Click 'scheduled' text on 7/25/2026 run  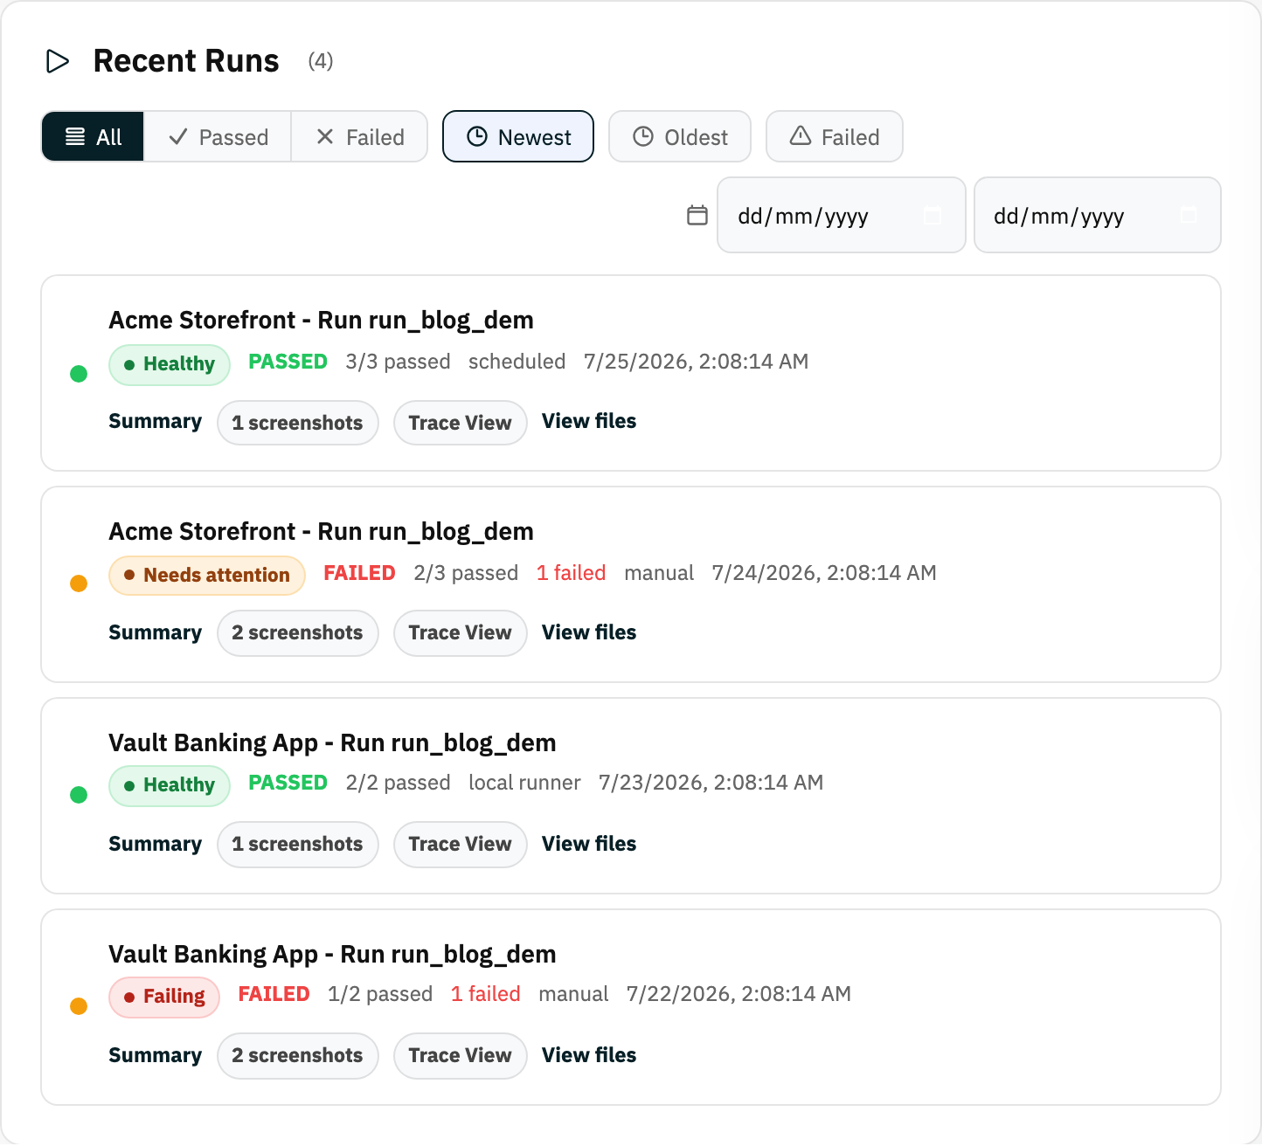click(x=517, y=362)
